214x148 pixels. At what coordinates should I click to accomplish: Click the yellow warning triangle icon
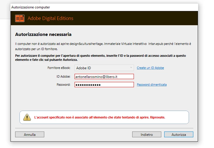click(x=27, y=117)
